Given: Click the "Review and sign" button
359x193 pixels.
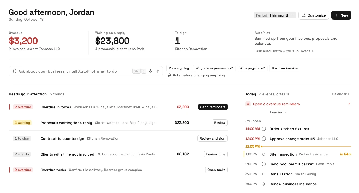Looking at the screenshot, I should coord(212,138).
